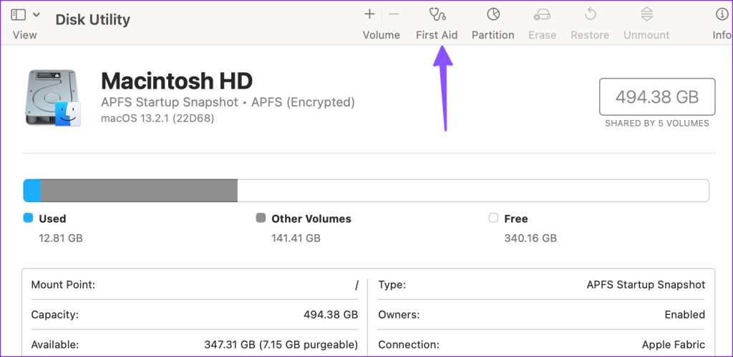Image resolution: width=733 pixels, height=357 pixels.
Task: Click the Volume toolbar label
Action: point(381,35)
